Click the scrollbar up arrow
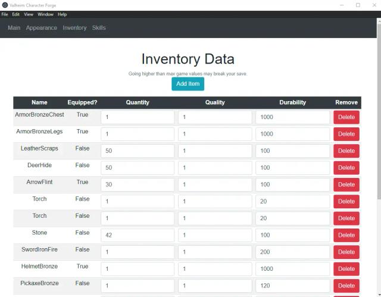Image resolution: width=381 pixels, height=297 pixels. tap(379, 21)
